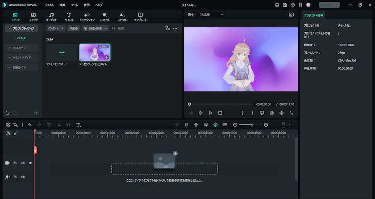The width and height of the screenshot is (375, 199).
Task: Open the エフェクト (Effects) tab
Action: [105, 17]
